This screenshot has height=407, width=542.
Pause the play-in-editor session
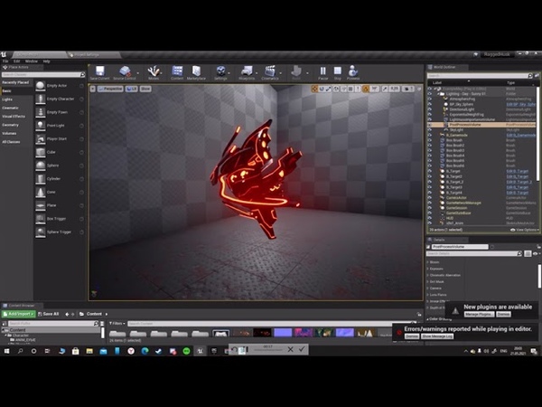[322, 71]
